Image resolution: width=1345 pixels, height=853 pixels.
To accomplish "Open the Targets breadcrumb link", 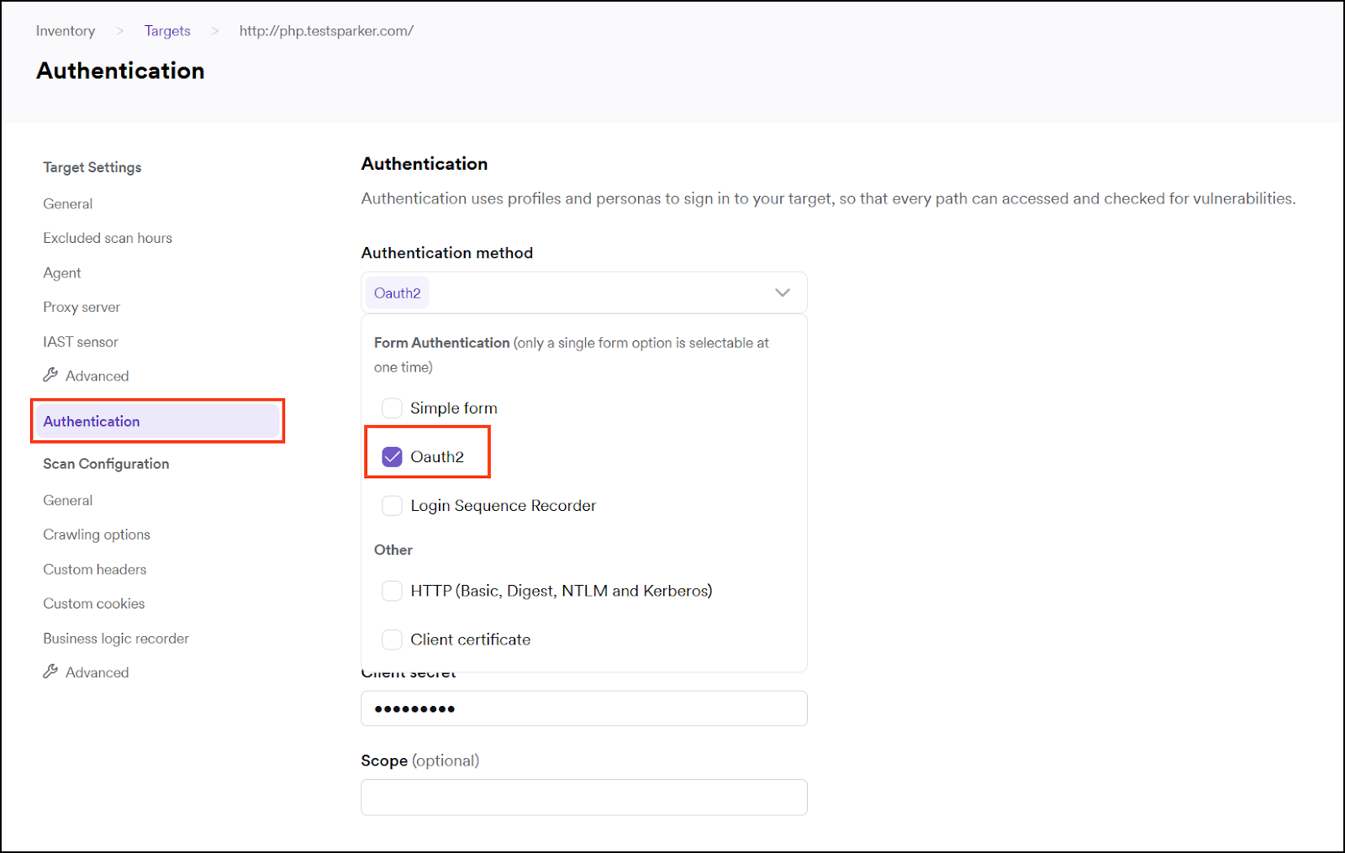I will [x=167, y=30].
